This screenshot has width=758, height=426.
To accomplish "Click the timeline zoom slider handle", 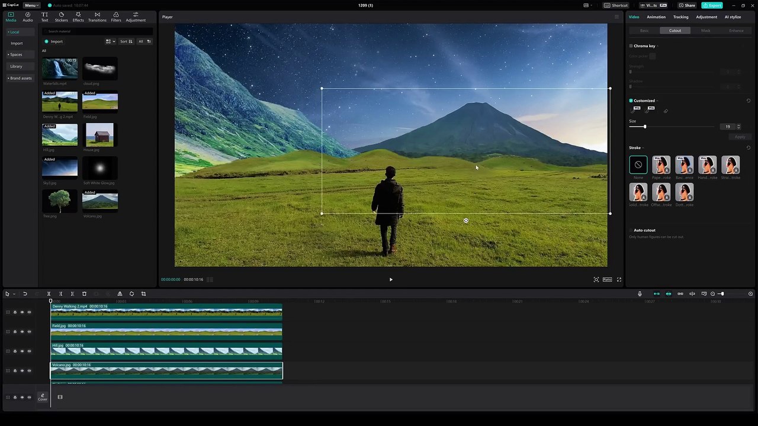I will (x=722, y=294).
